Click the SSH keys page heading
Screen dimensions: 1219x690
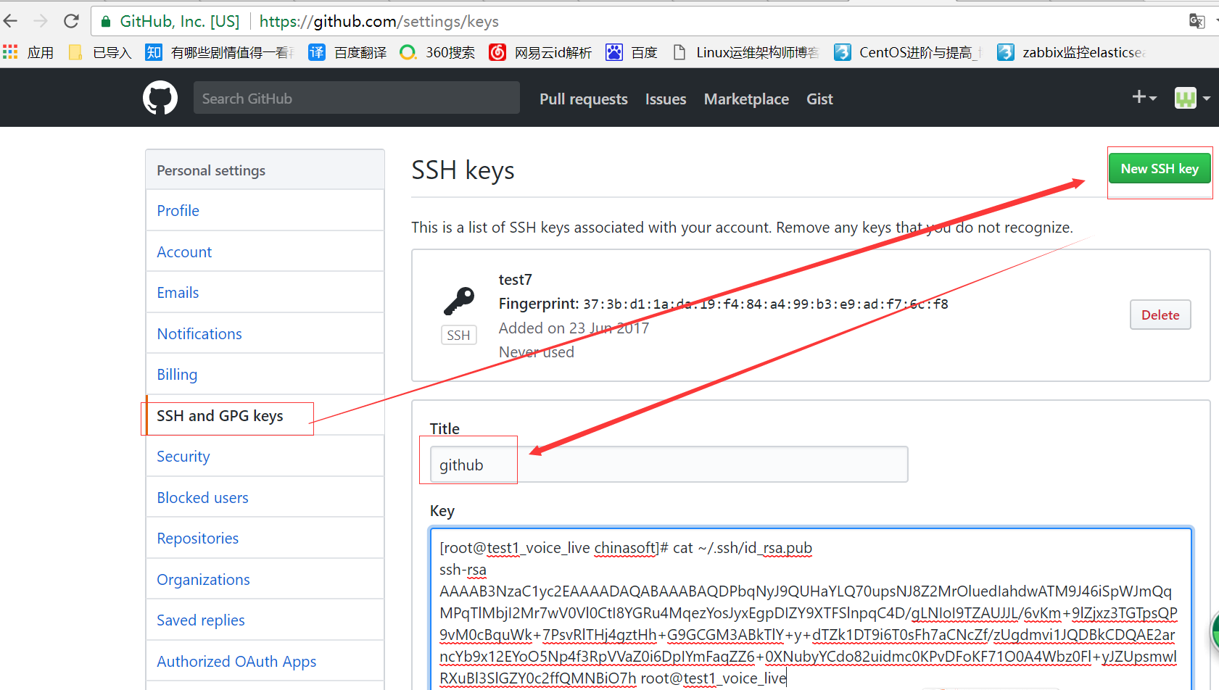pos(463,170)
